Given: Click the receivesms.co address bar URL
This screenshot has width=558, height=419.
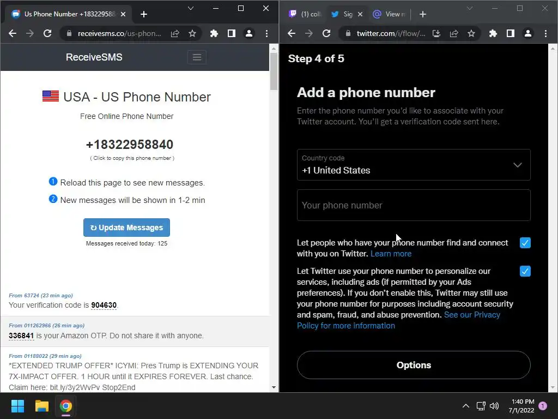Looking at the screenshot, I should pyautogui.click(x=119, y=33).
